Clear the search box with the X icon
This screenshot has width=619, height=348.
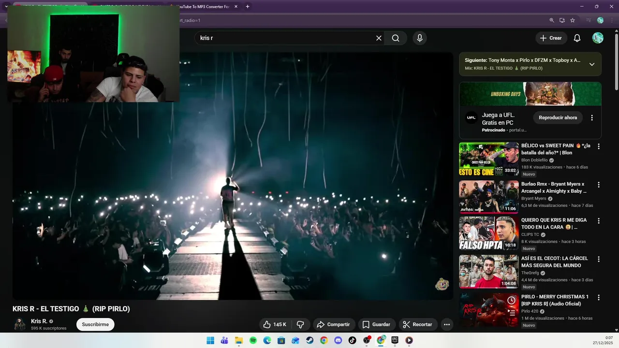(379, 38)
